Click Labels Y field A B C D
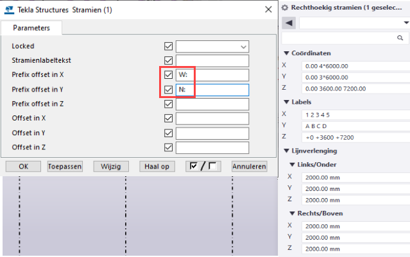410x257 pixels. pos(356,126)
